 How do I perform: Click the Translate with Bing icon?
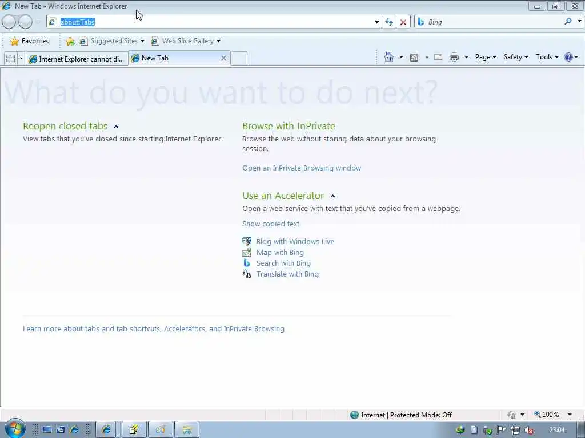(247, 274)
